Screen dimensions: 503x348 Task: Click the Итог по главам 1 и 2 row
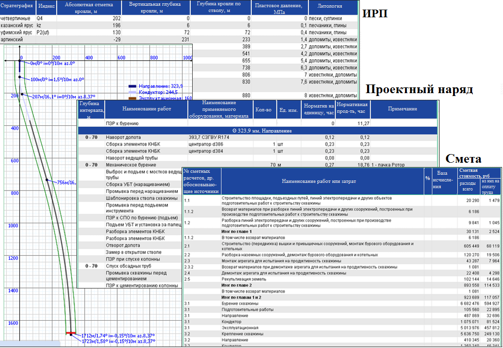click(x=342, y=298)
